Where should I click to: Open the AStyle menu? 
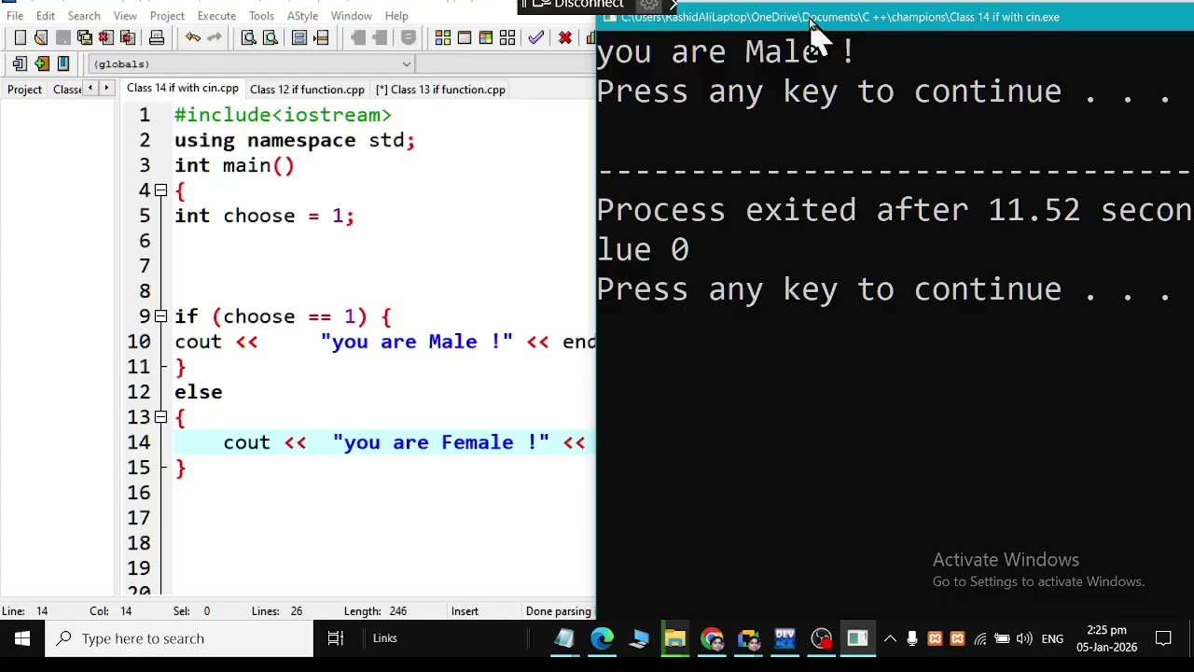click(x=302, y=16)
